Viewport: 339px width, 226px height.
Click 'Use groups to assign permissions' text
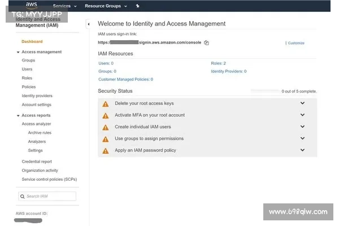point(149,138)
